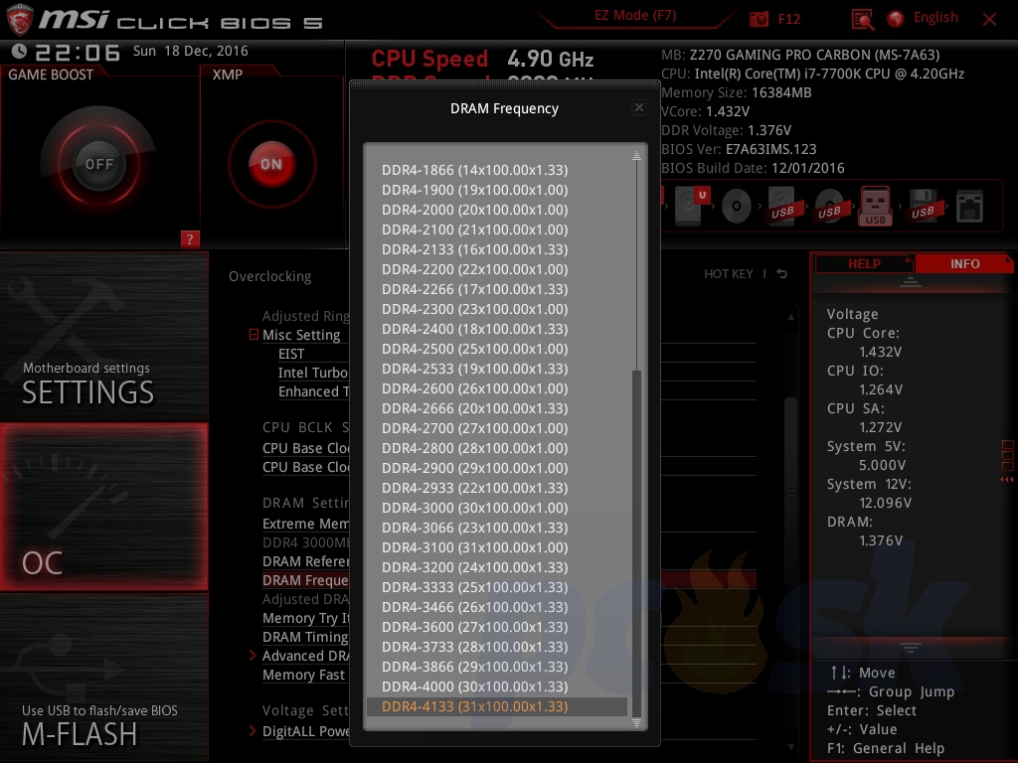Select DDR4-2666 (20x100.00x1.33)
Image resolution: width=1018 pixels, height=763 pixels.
(497, 408)
